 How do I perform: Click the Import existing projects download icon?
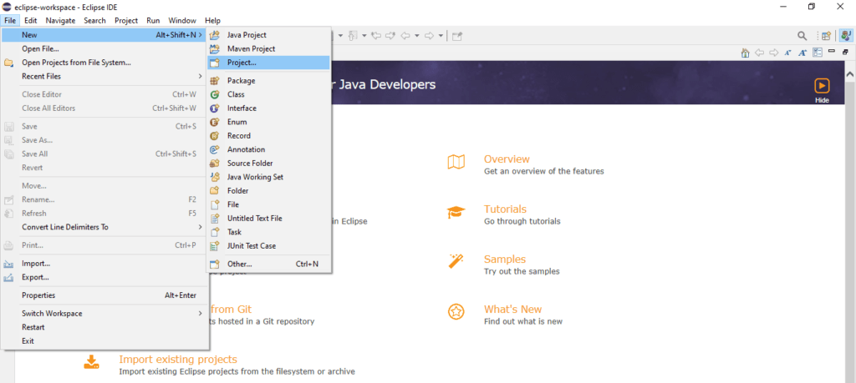[x=92, y=362]
